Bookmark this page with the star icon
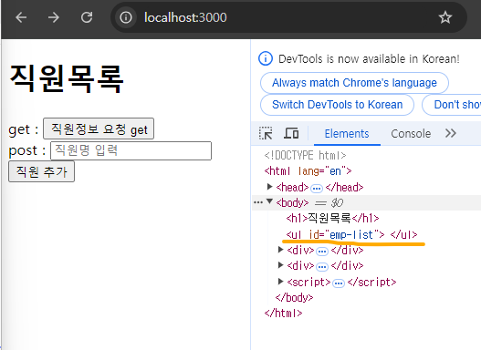The image size is (481, 350). (445, 17)
